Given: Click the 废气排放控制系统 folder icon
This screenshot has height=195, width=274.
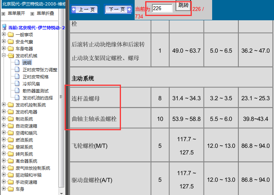Looking at the screenshot, I should (x=11, y=168).
